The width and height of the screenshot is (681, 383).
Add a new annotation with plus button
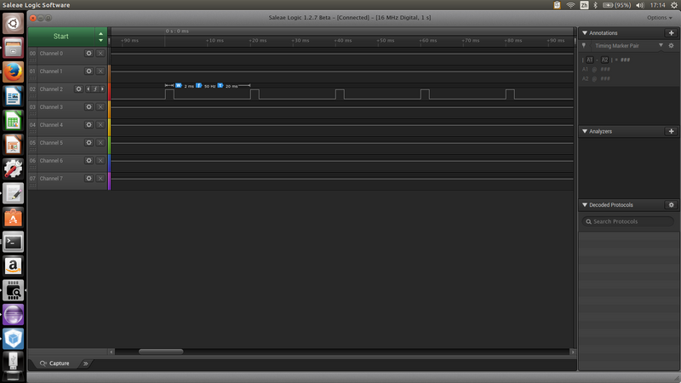click(671, 33)
